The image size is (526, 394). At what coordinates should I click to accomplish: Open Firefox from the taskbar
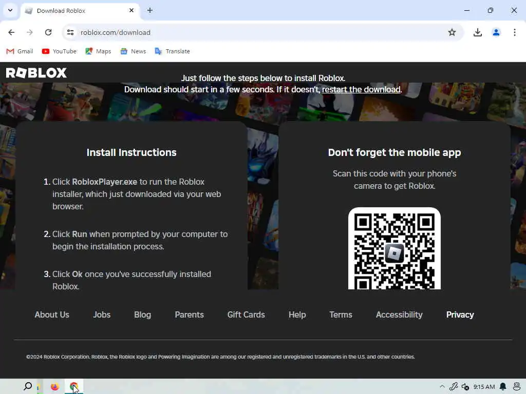click(x=54, y=387)
